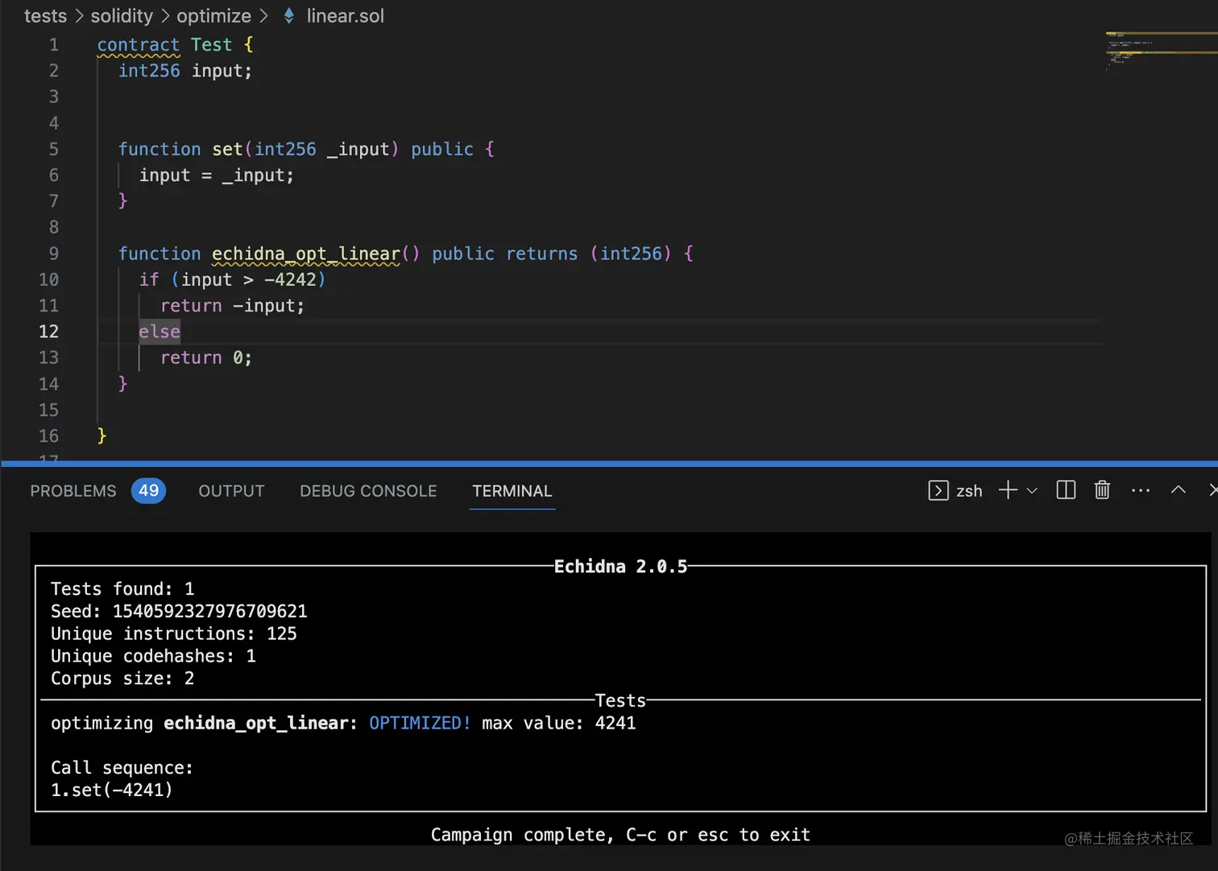Click 'Unique instructions: 125' line
Image resolution: width=1218 pixels, height=871 pixels.
[x=174, y=634]
